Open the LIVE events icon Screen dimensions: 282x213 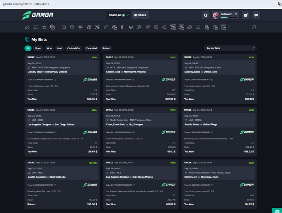tap(36, 27)
